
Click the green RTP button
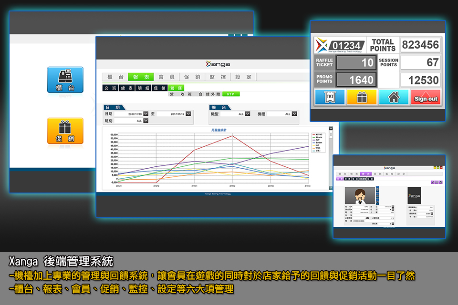coord(231,94)
